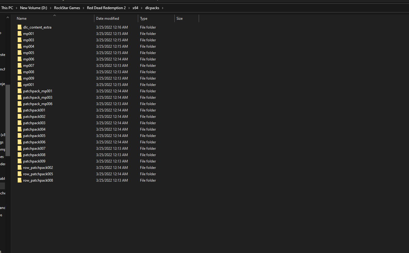Click the patchpack003 folder icon
This screenshot has width=409, height=253.
pos(19,123)
